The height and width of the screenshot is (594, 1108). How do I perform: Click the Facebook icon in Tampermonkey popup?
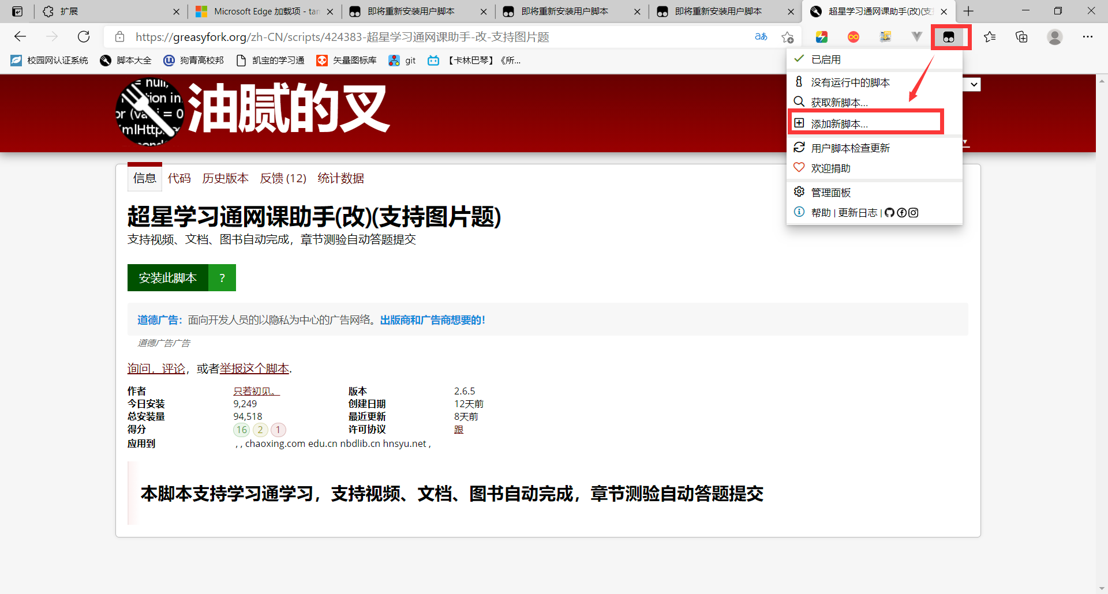click(x=901, y=212)
